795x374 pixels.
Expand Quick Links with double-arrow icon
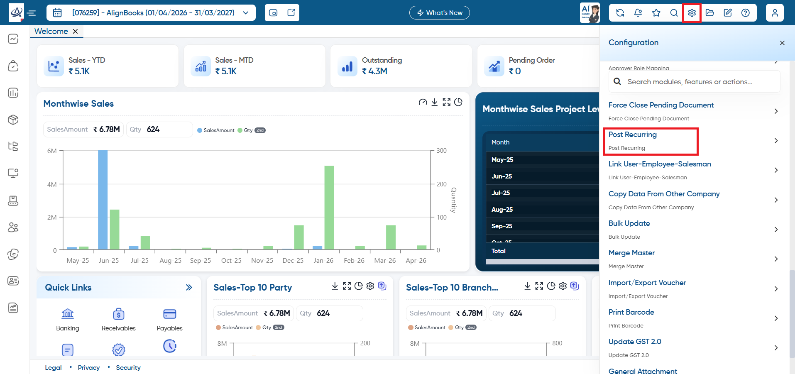189,287
